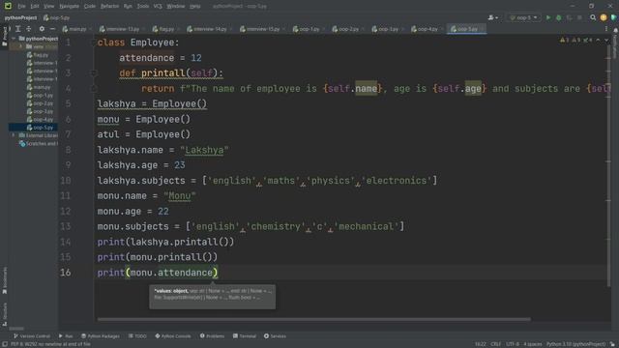Click the green Run button
This screenshot has width=619, height=348.
[x=548, y=17]
